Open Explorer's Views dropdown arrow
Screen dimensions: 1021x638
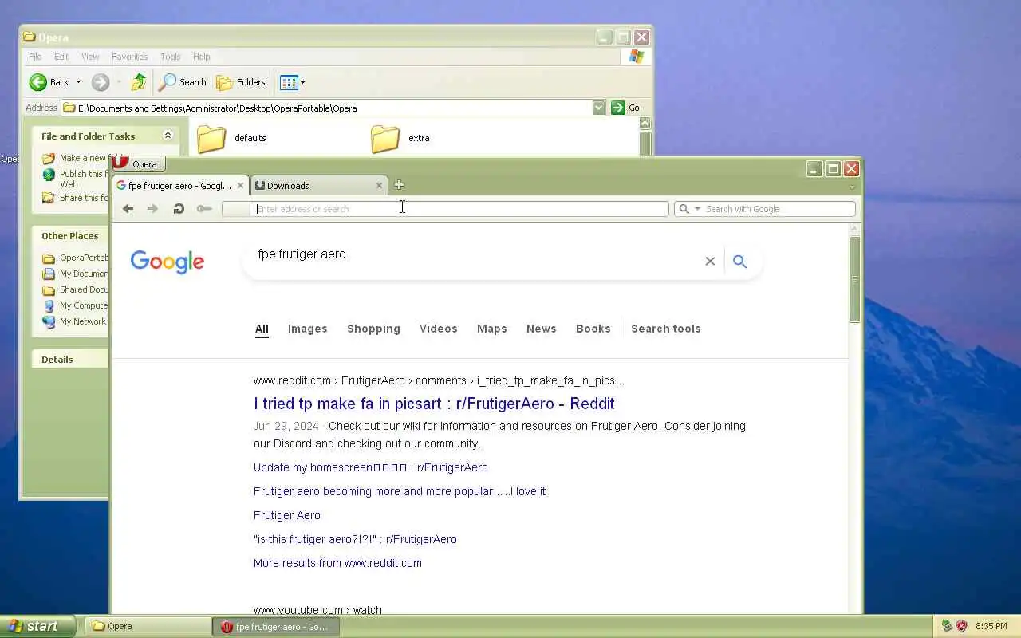pos(302,82)
